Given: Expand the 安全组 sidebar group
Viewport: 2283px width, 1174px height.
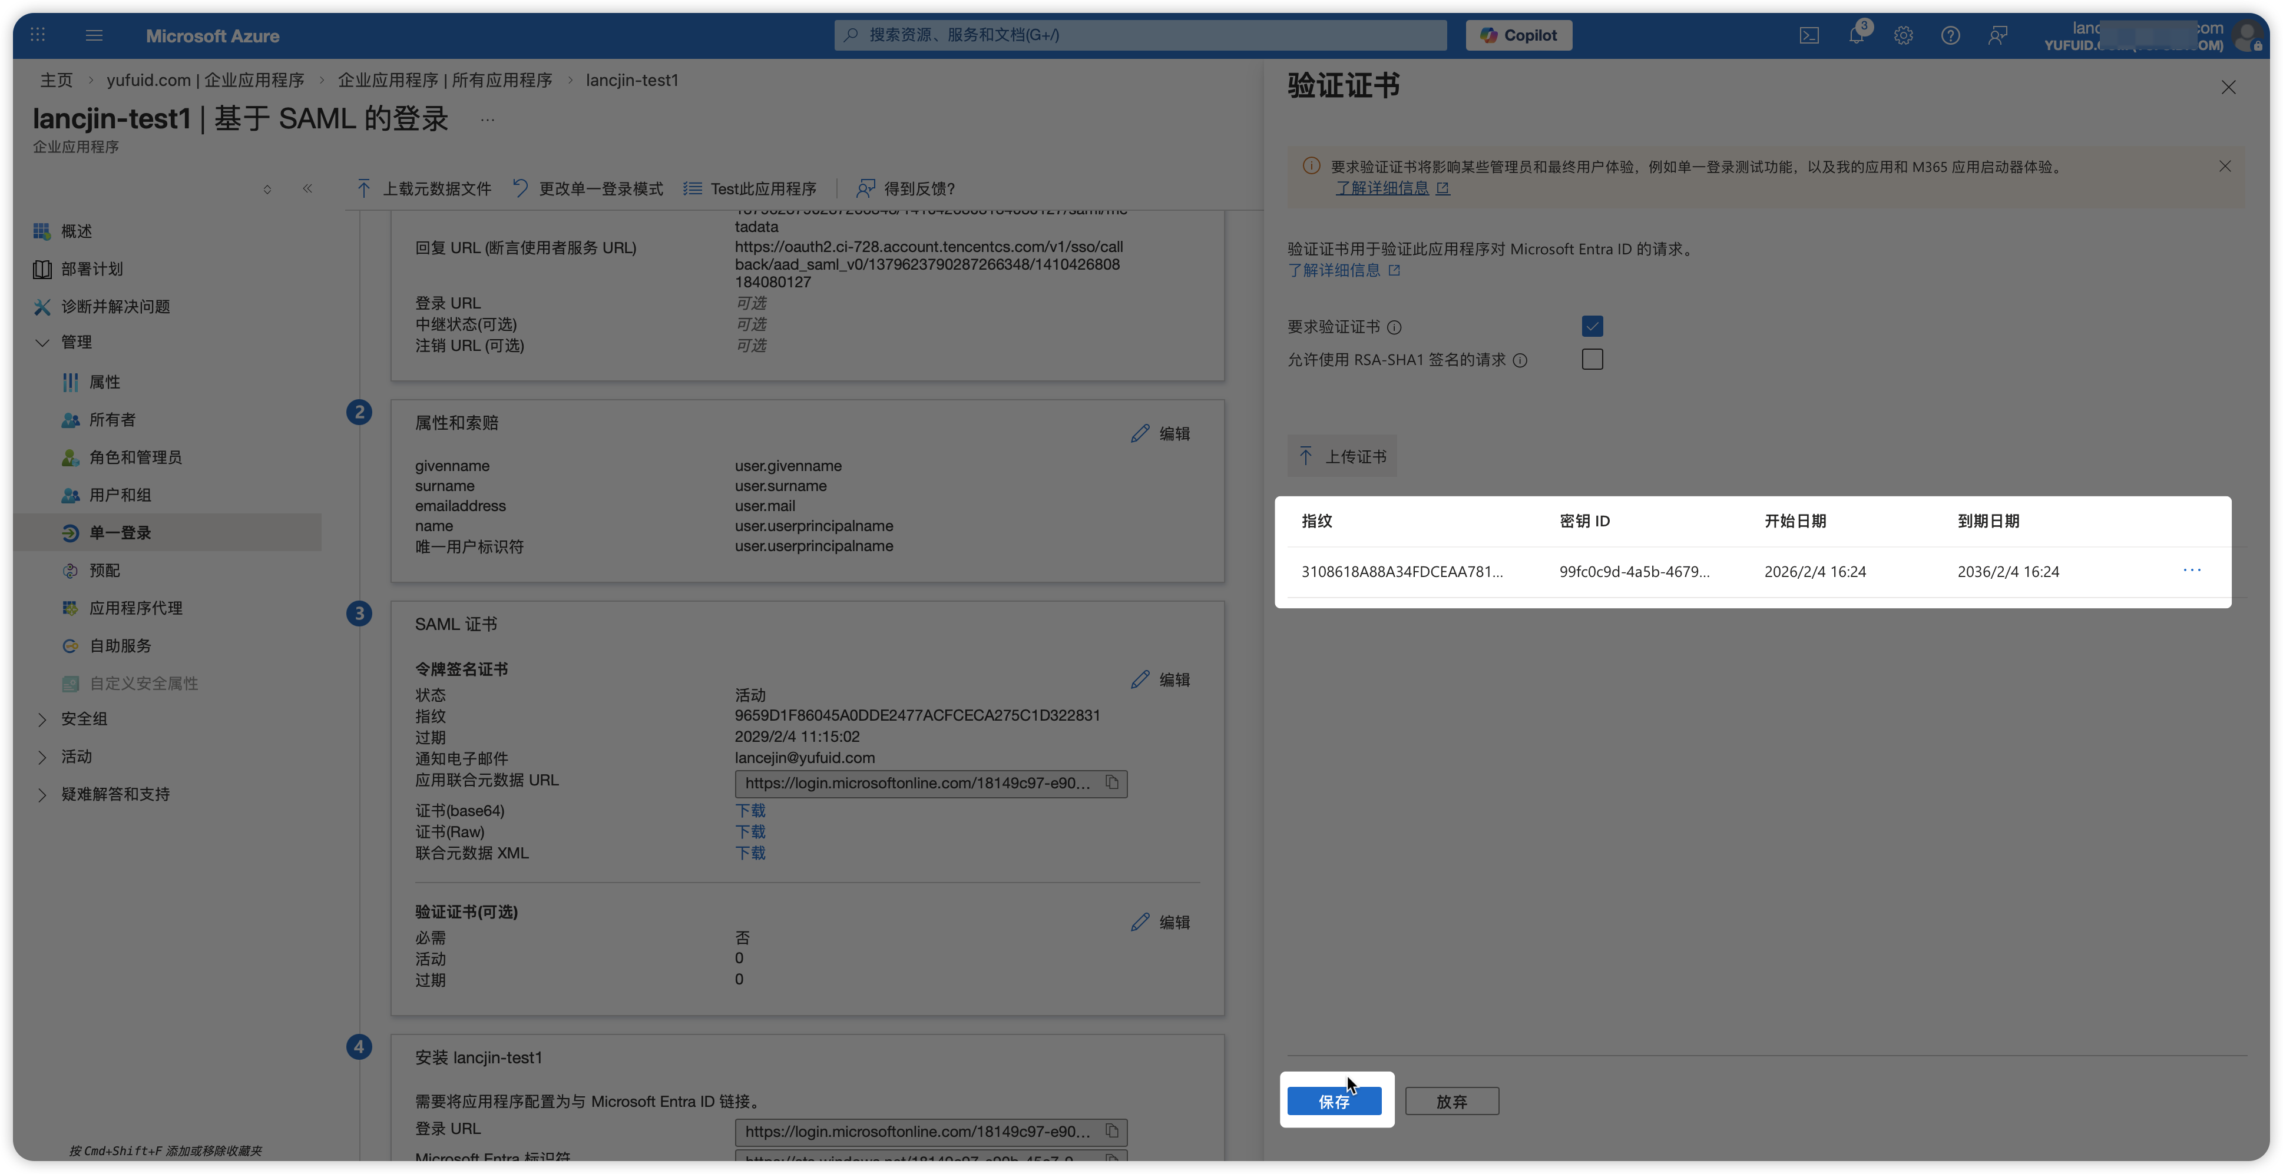Looking at the screenshot, I should (x=42, y=719).
